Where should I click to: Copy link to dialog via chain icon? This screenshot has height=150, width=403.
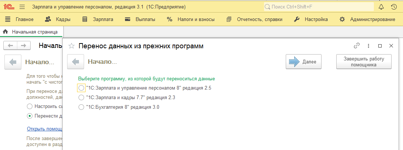[x=357, y=46]
